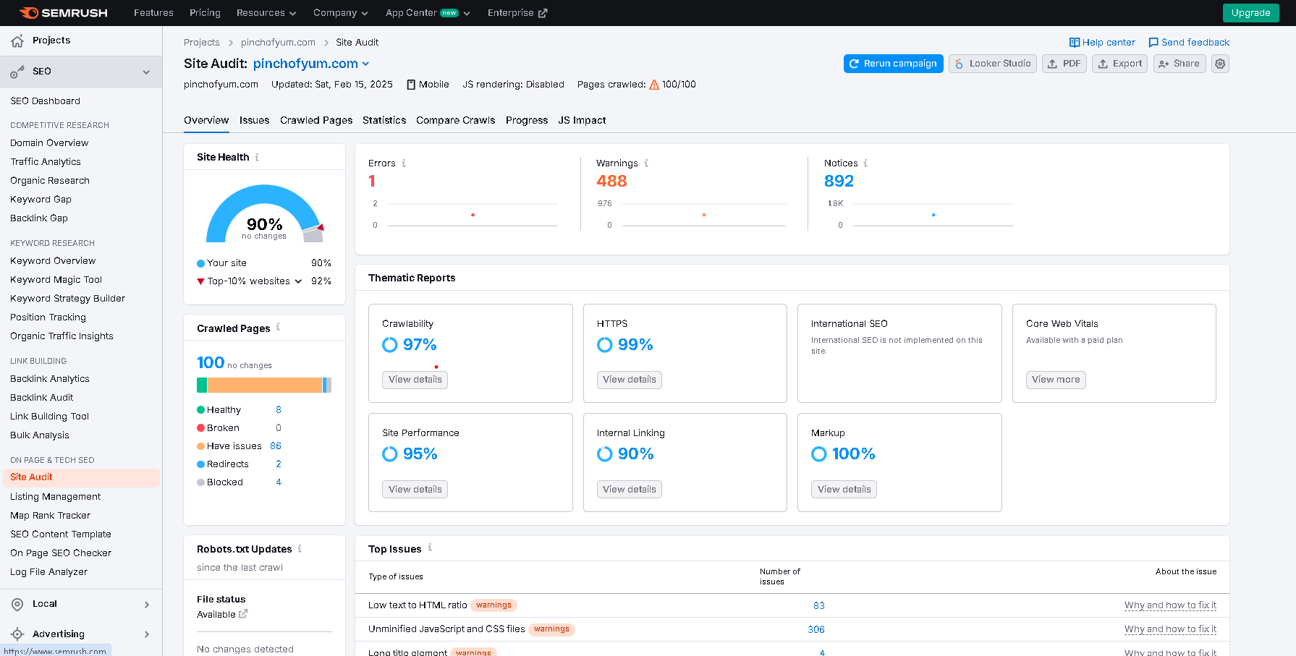Click the Crawled Pages info icon
This screenshot has width=1296, height=656.
point(278,328)
